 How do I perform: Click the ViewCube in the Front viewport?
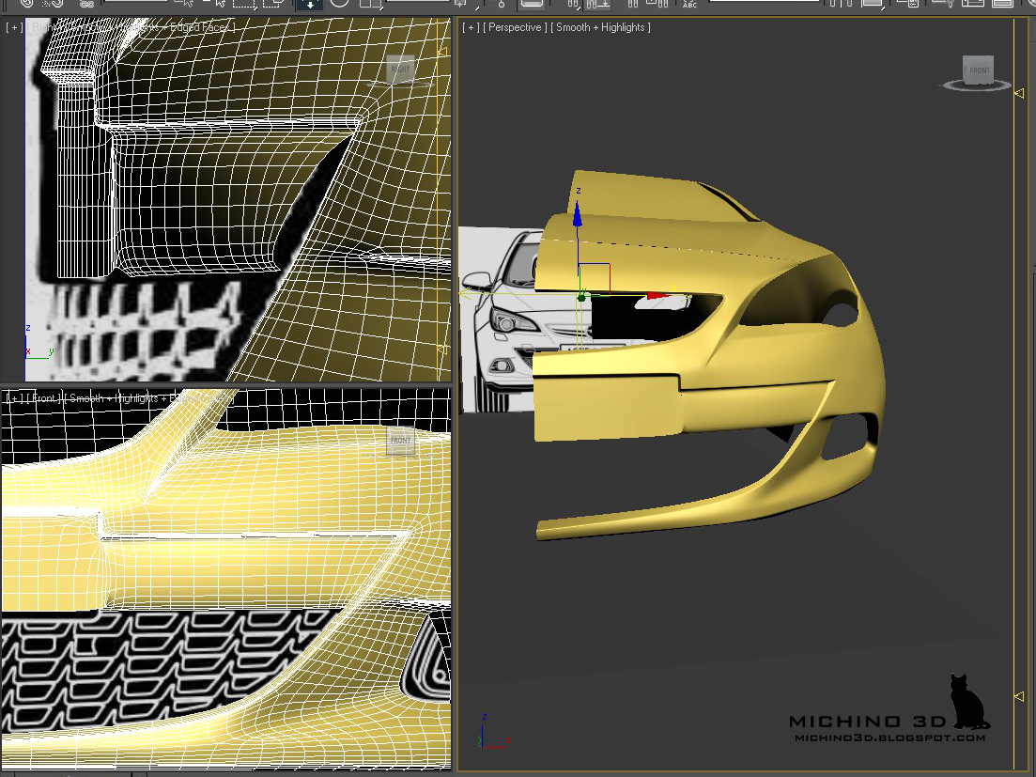tap(400, 441)
